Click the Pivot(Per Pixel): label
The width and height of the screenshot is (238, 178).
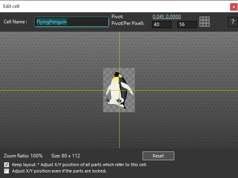(128, 23)
